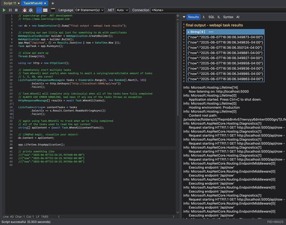This screenshot has width=286, height=225.
Task: Click 'final output - webapi task results' heading
Action: tap(214, 25)
